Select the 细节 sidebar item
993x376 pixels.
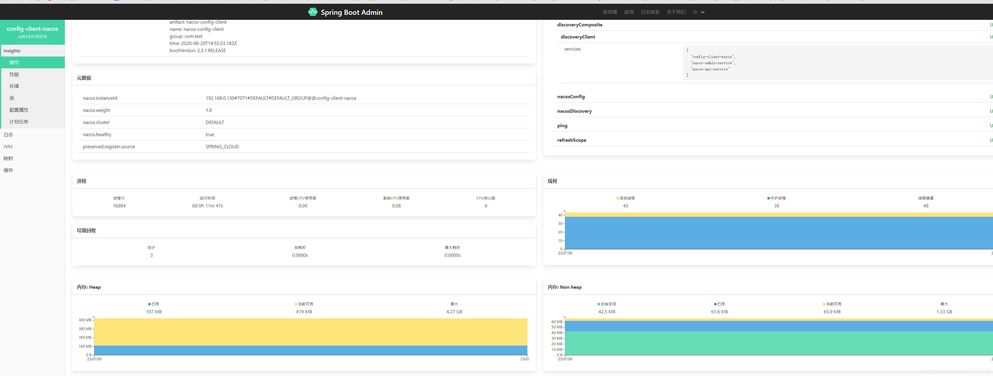[x=32, y=62]
